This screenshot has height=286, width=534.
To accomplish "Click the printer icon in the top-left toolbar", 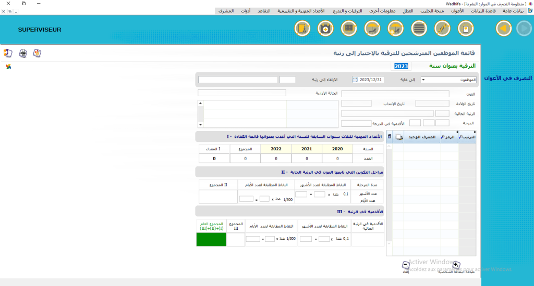I will (x=23, y=53).
